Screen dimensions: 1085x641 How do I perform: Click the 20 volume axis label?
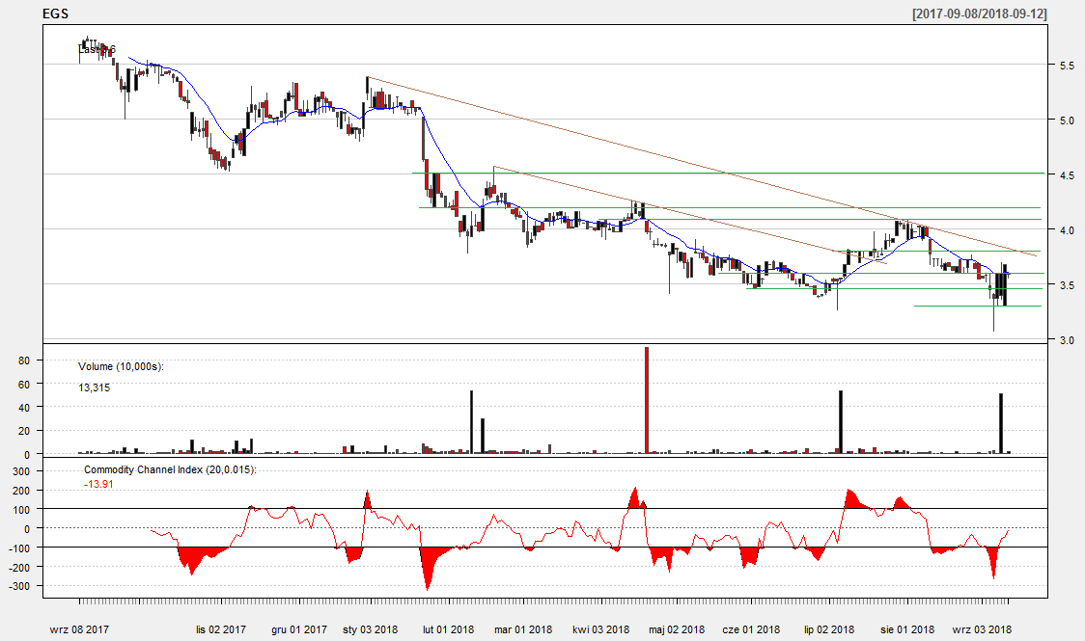pos(24,431)
